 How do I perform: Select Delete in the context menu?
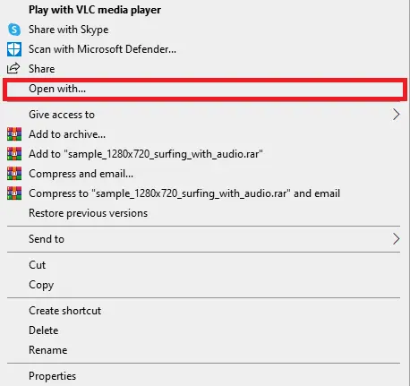[43, 330]
